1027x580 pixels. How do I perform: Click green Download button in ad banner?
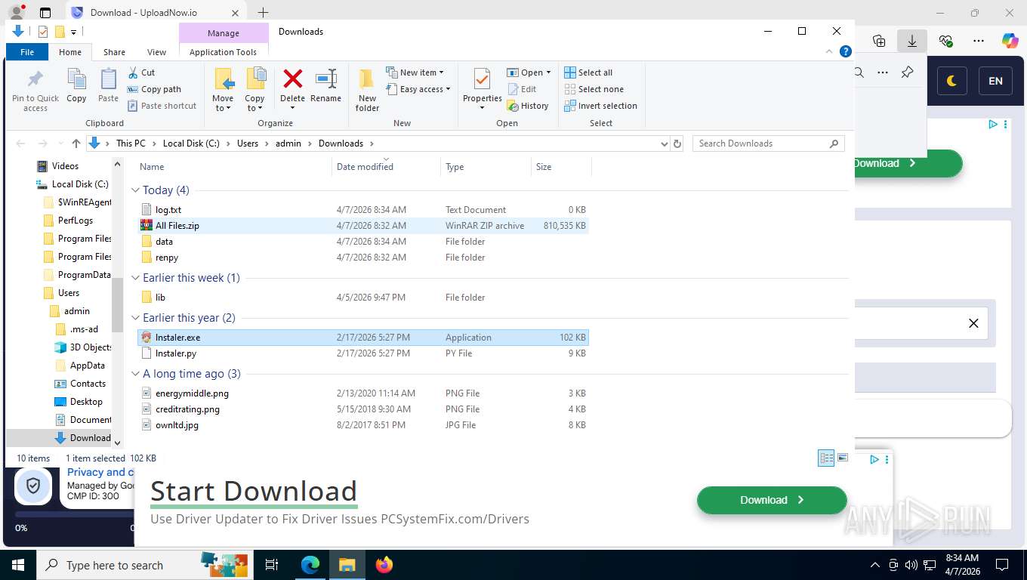click(x=772, y=500)
